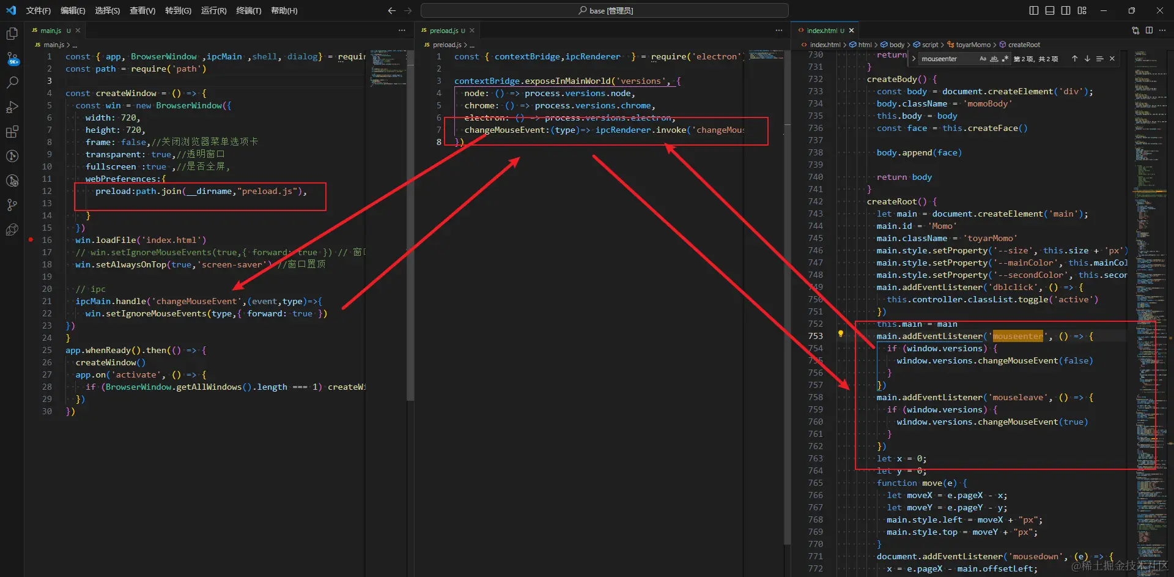Click 'body' in index.html breadcrumb
Viewport: 1174px width, 577px height.
click(896, 45)
